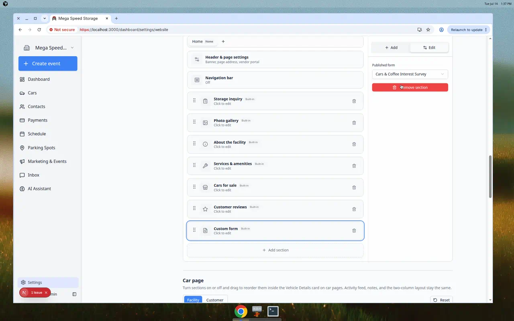Select the Customer tab under Car page
Screen dimensions: 514x321
click(215, 300)
